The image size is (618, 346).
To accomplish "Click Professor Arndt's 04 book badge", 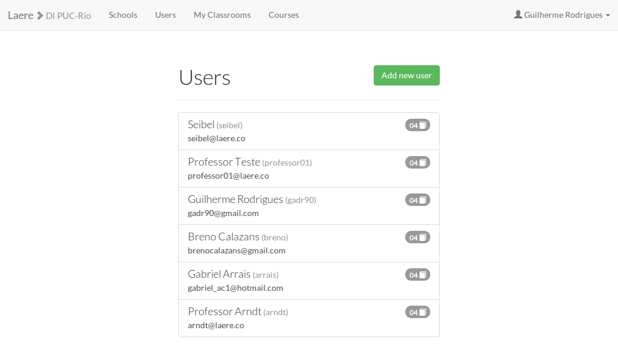I will pos(417,312).
